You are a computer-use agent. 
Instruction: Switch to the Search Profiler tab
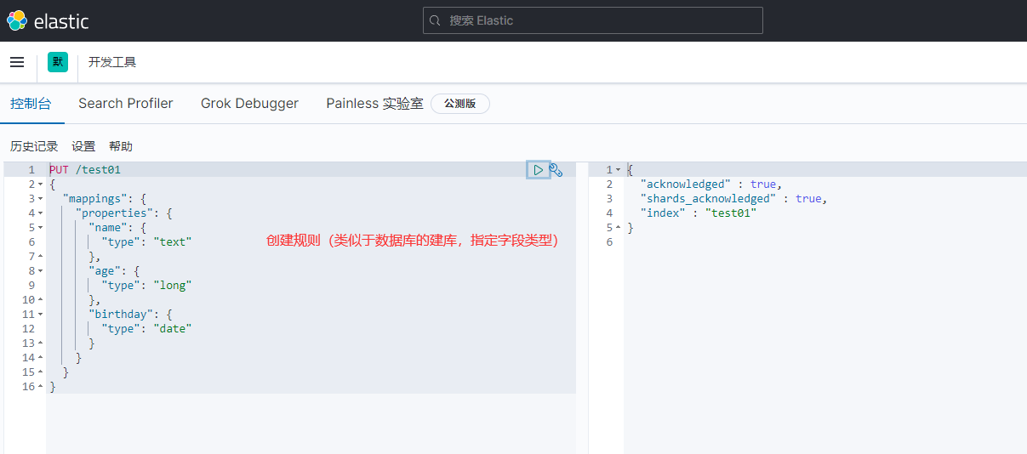pyautogui.click(x=126, y=104)
